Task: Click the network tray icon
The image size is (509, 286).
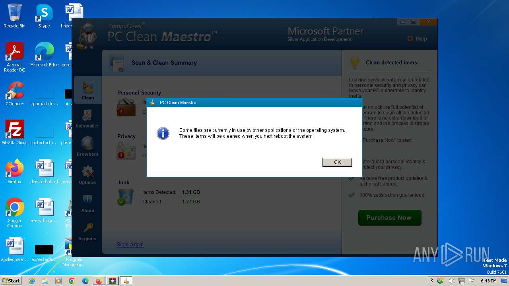Action: coord(462,281)
